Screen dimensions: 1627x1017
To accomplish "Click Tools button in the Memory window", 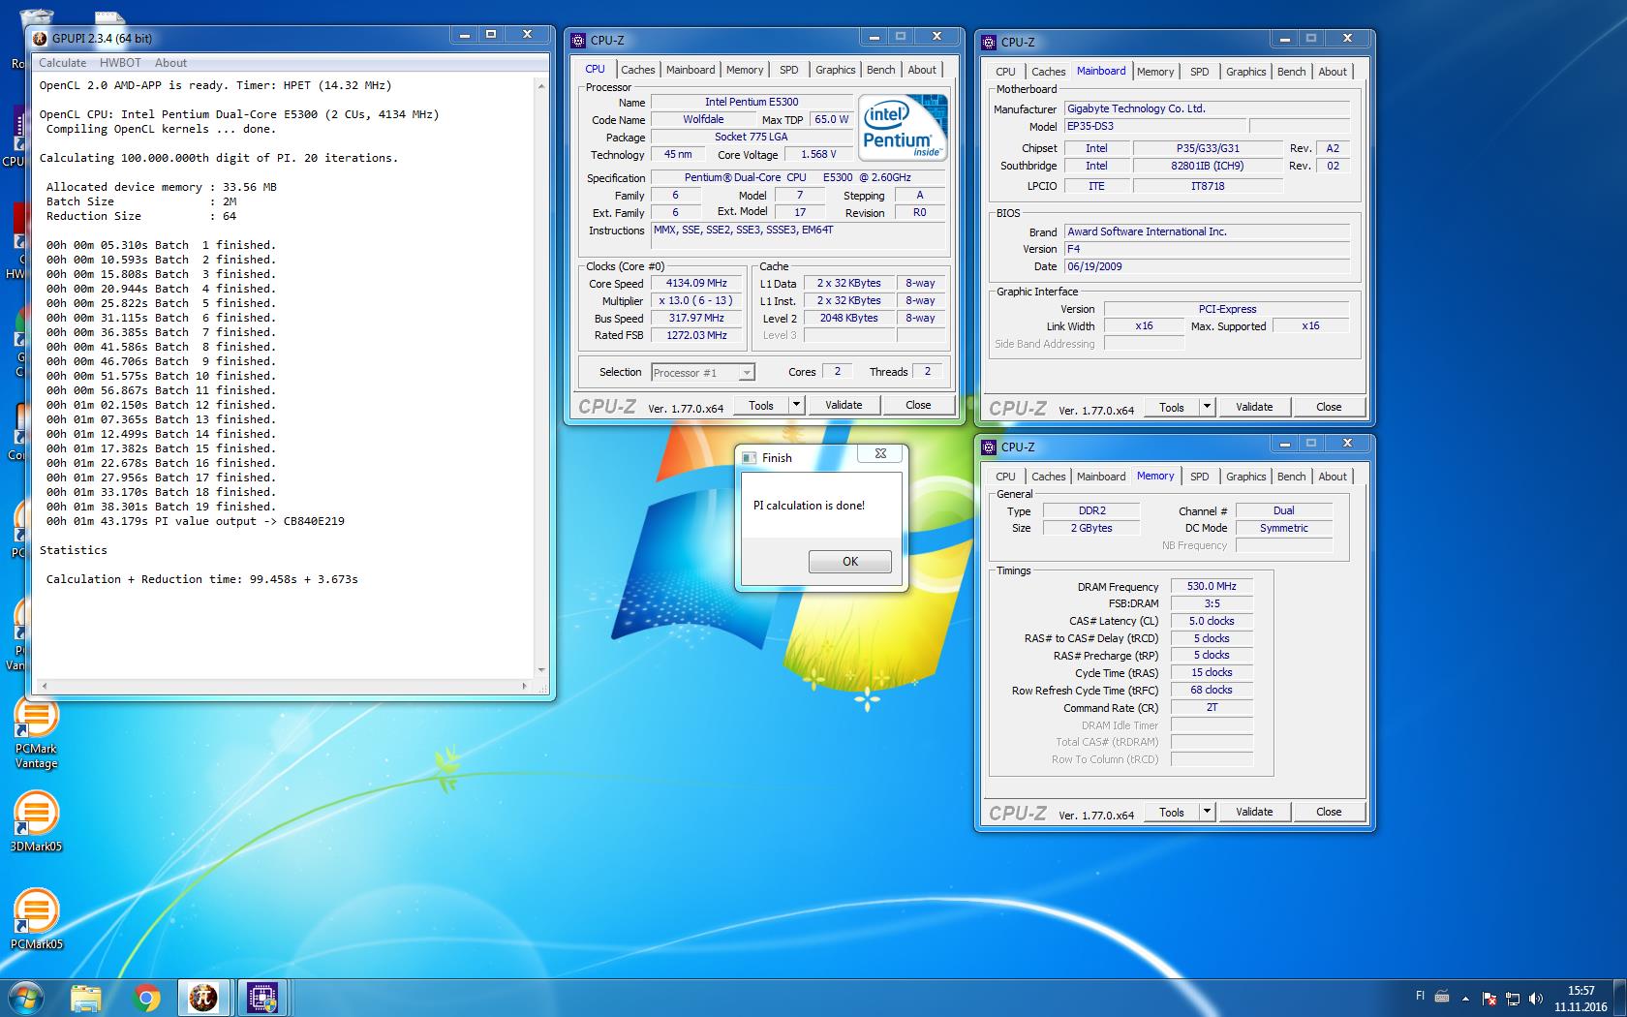I will 1172,812.
